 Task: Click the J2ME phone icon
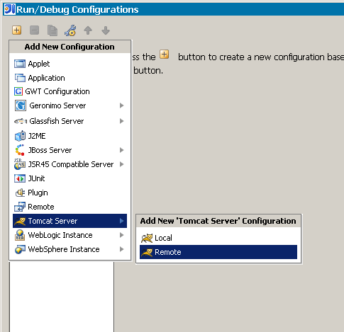coord(20,136)
